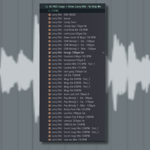Pick 'latin gang 156bpm Cm' sample
The width and height of the screenshot is (150, 150).
69,71
